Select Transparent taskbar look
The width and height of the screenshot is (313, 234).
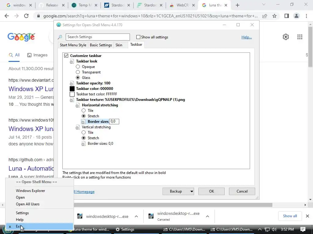click(78, 72)
